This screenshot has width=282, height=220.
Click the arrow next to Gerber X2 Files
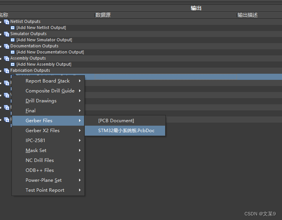tap(80, 131)
